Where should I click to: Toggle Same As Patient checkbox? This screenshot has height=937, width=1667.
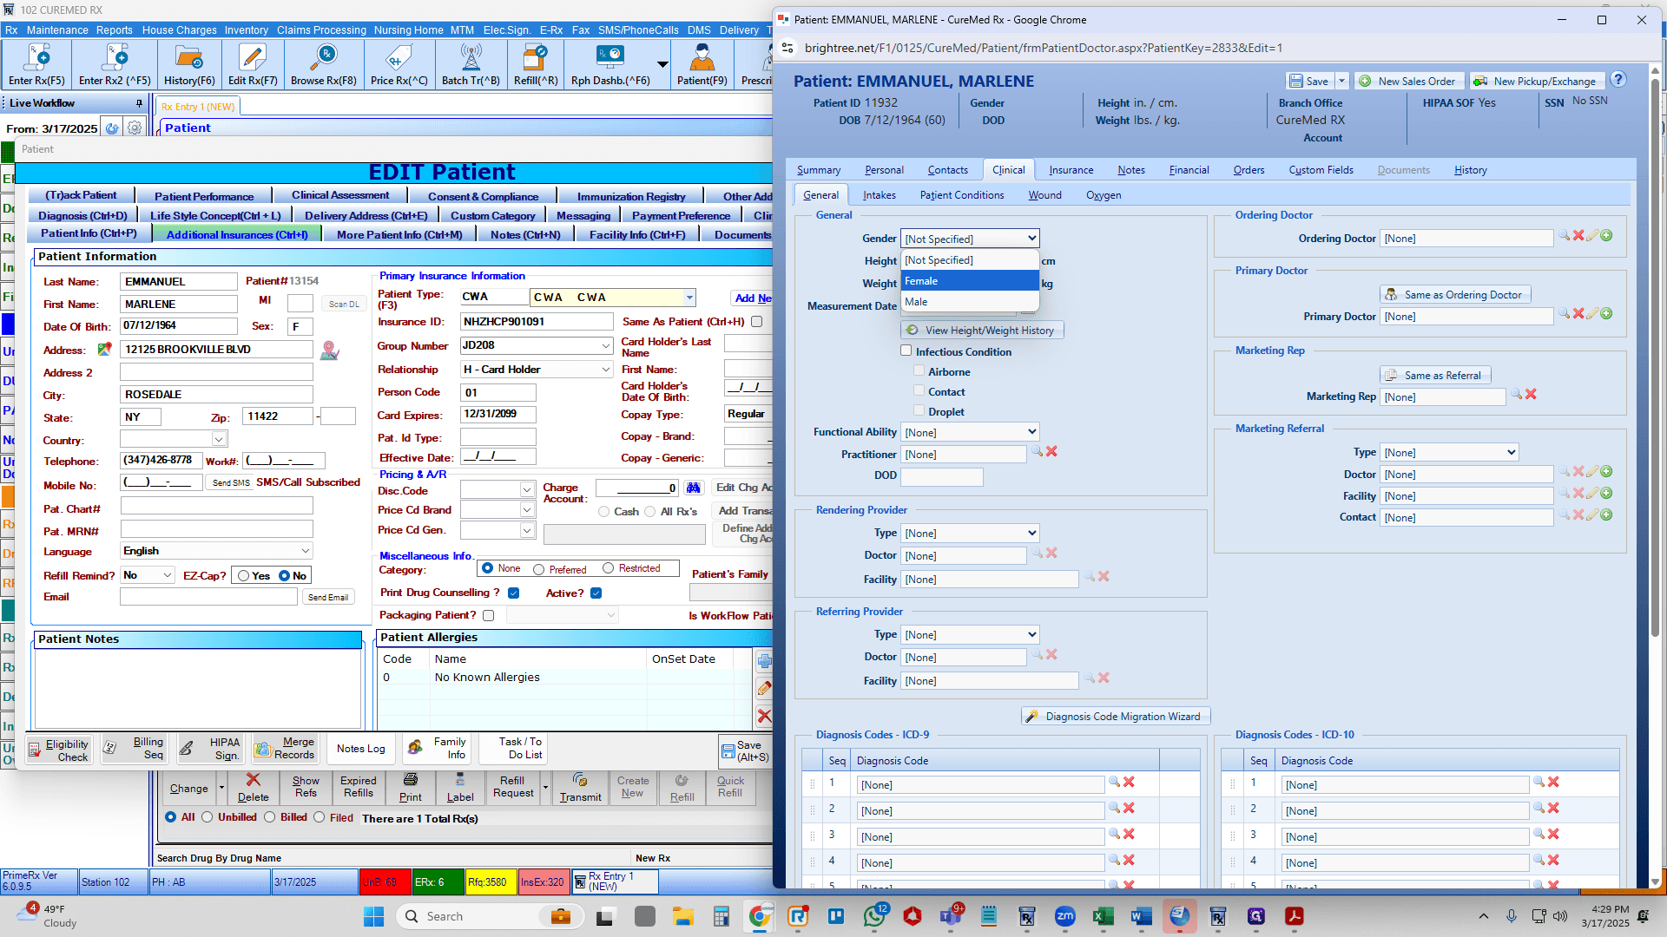757,322
